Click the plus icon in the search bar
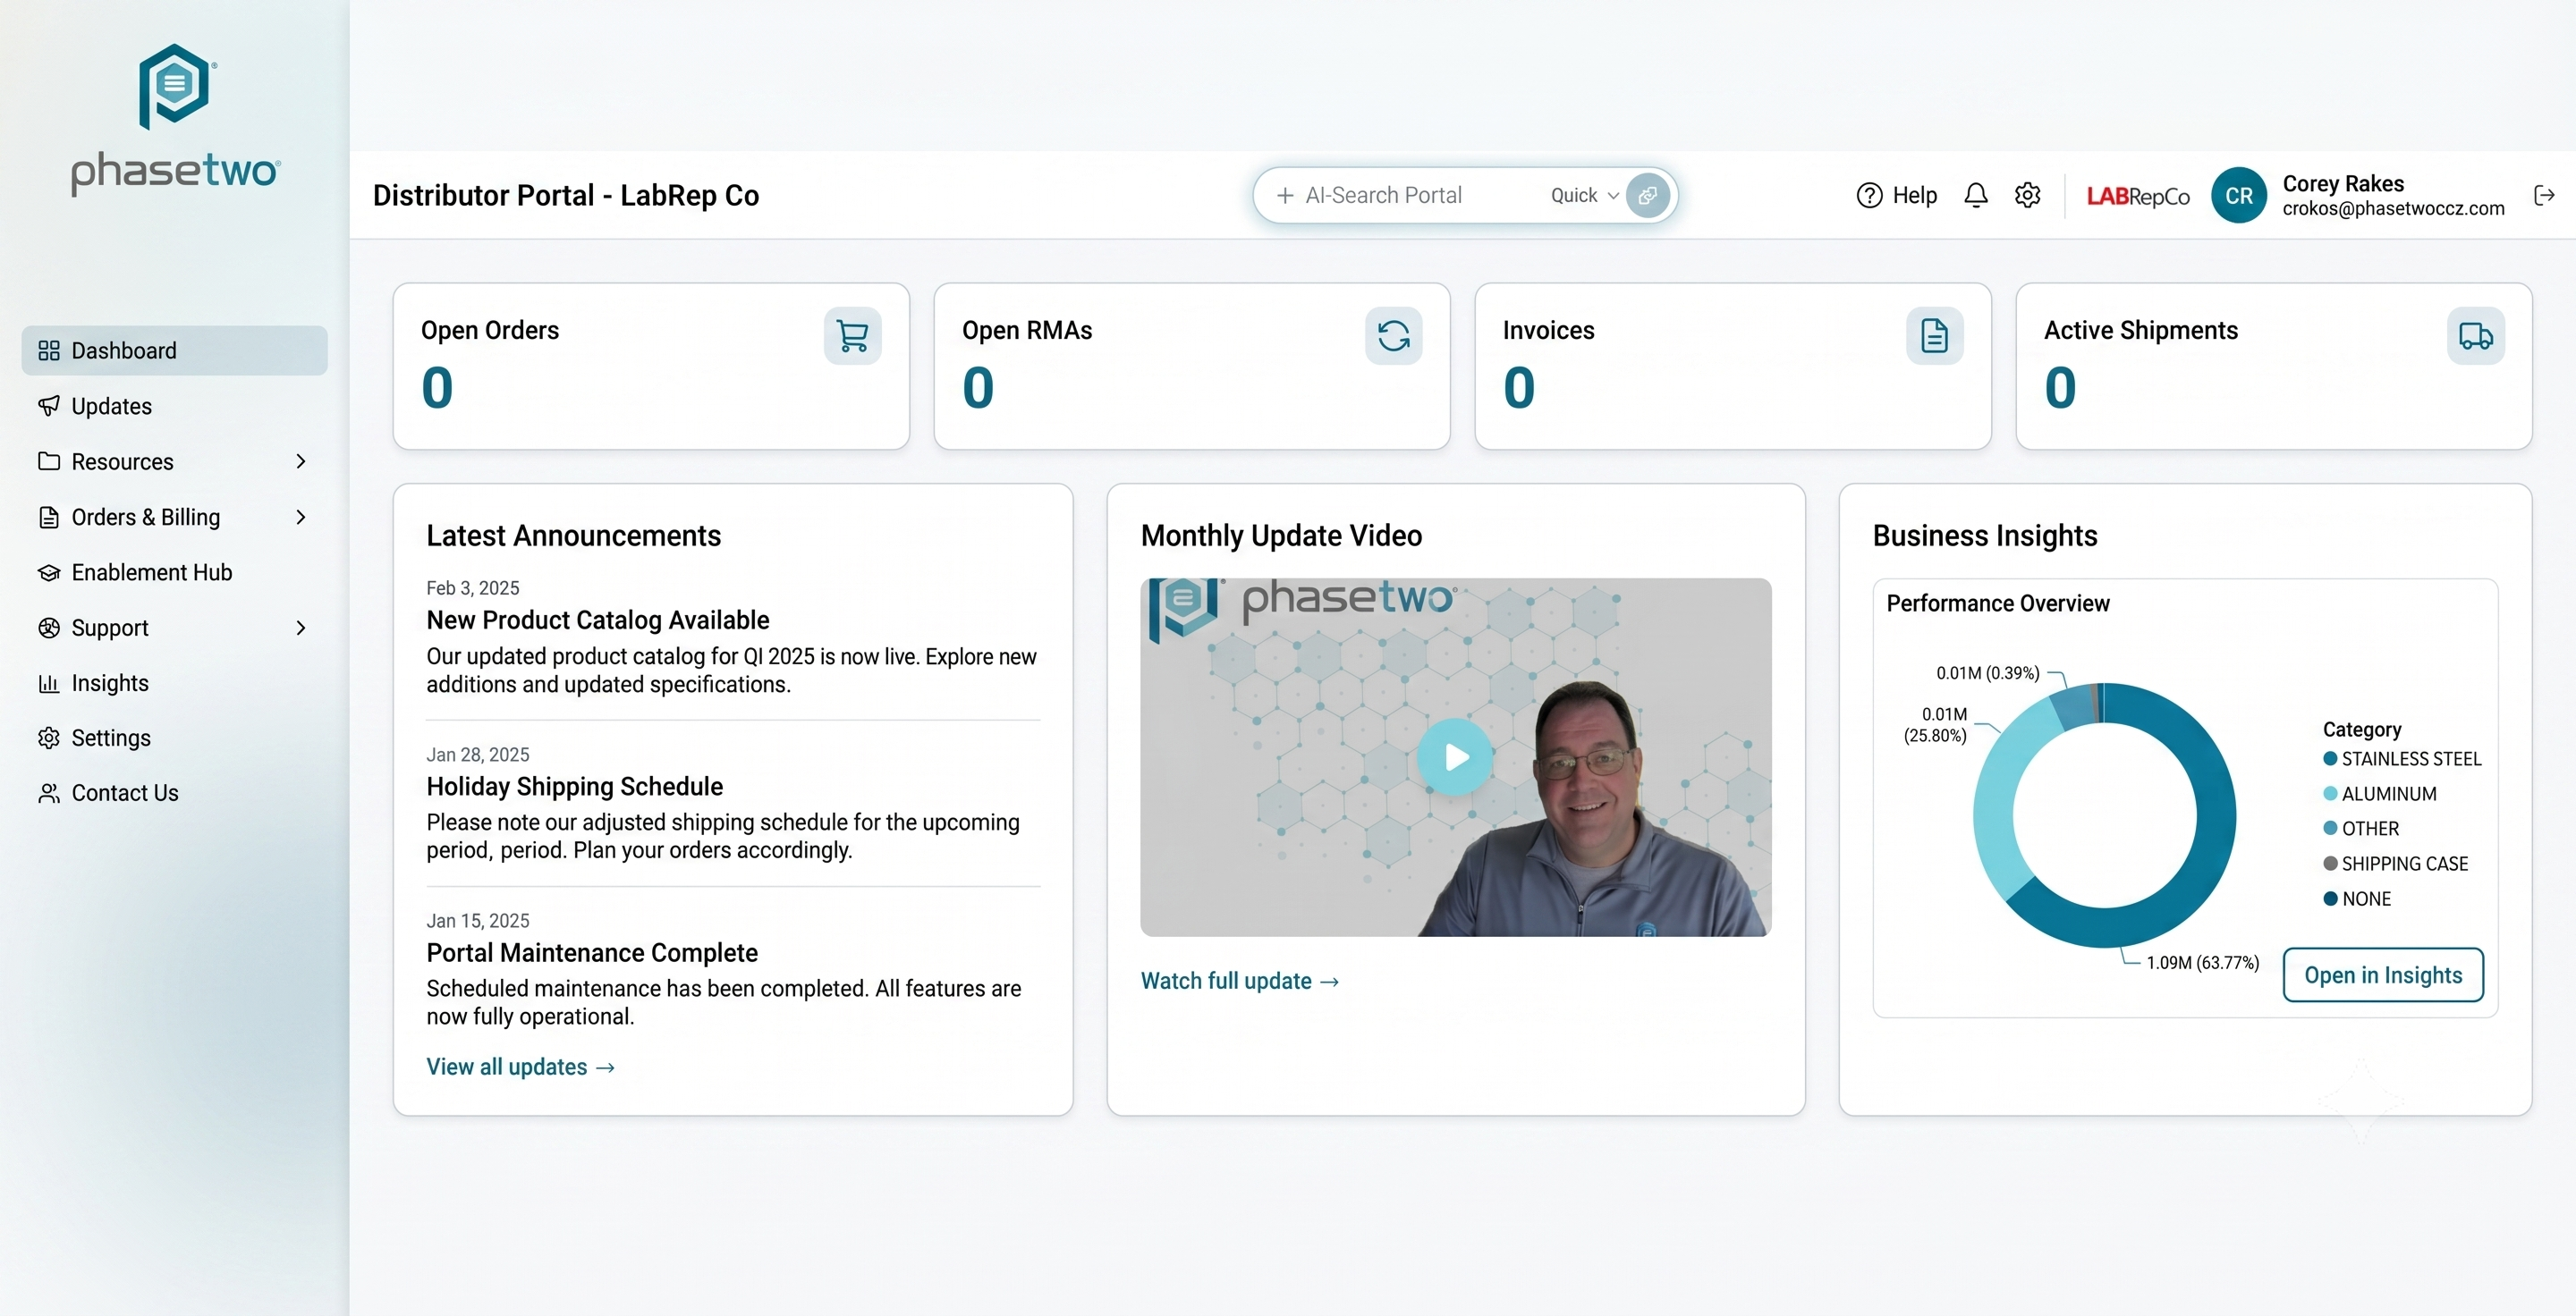Image resolution: width=2576 pixels, height=1316 pixels. pos(1285,195)
